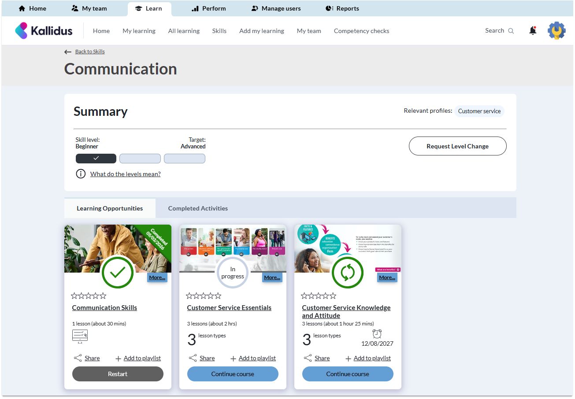Click the Search magnifier icon
This screenshot has width=575, height=399.
511,31
